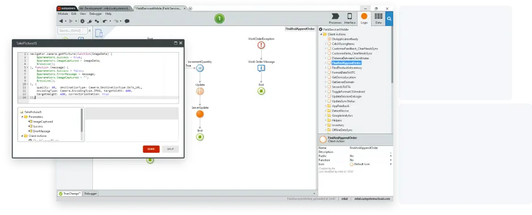Click the toolbox Search input field
532x215 pixels.
[73, 31]
